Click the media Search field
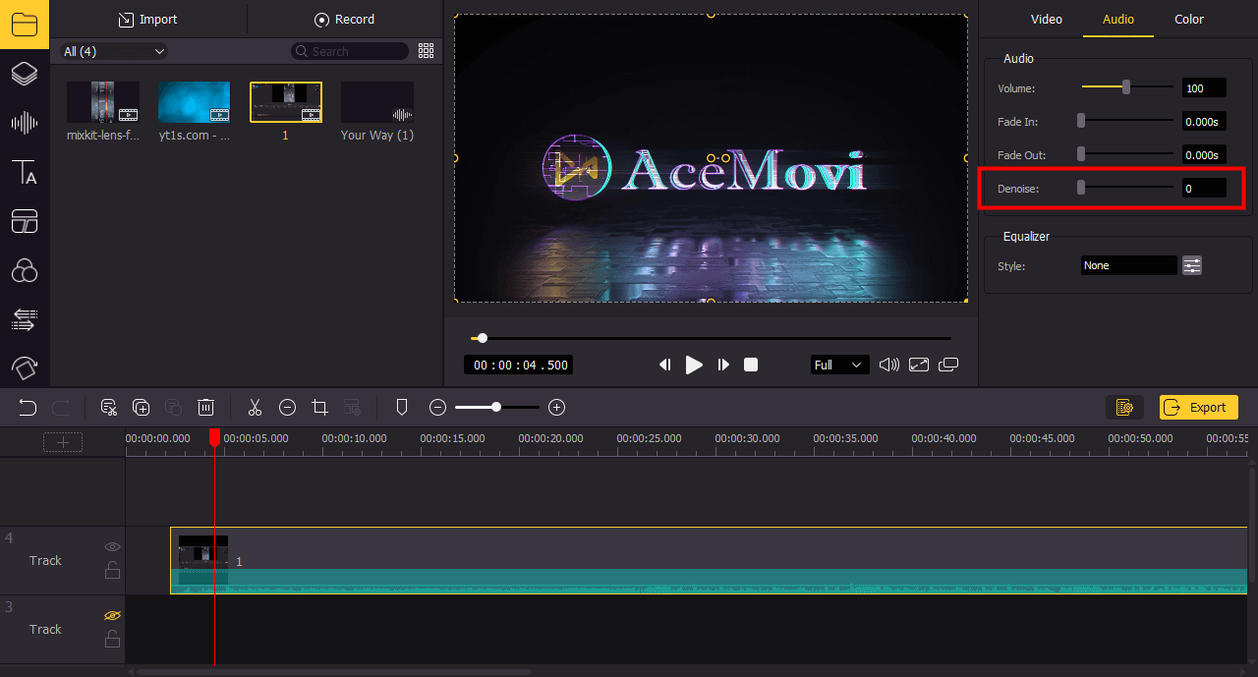Viewport: 1258px width, 677px height. point(350,51)
